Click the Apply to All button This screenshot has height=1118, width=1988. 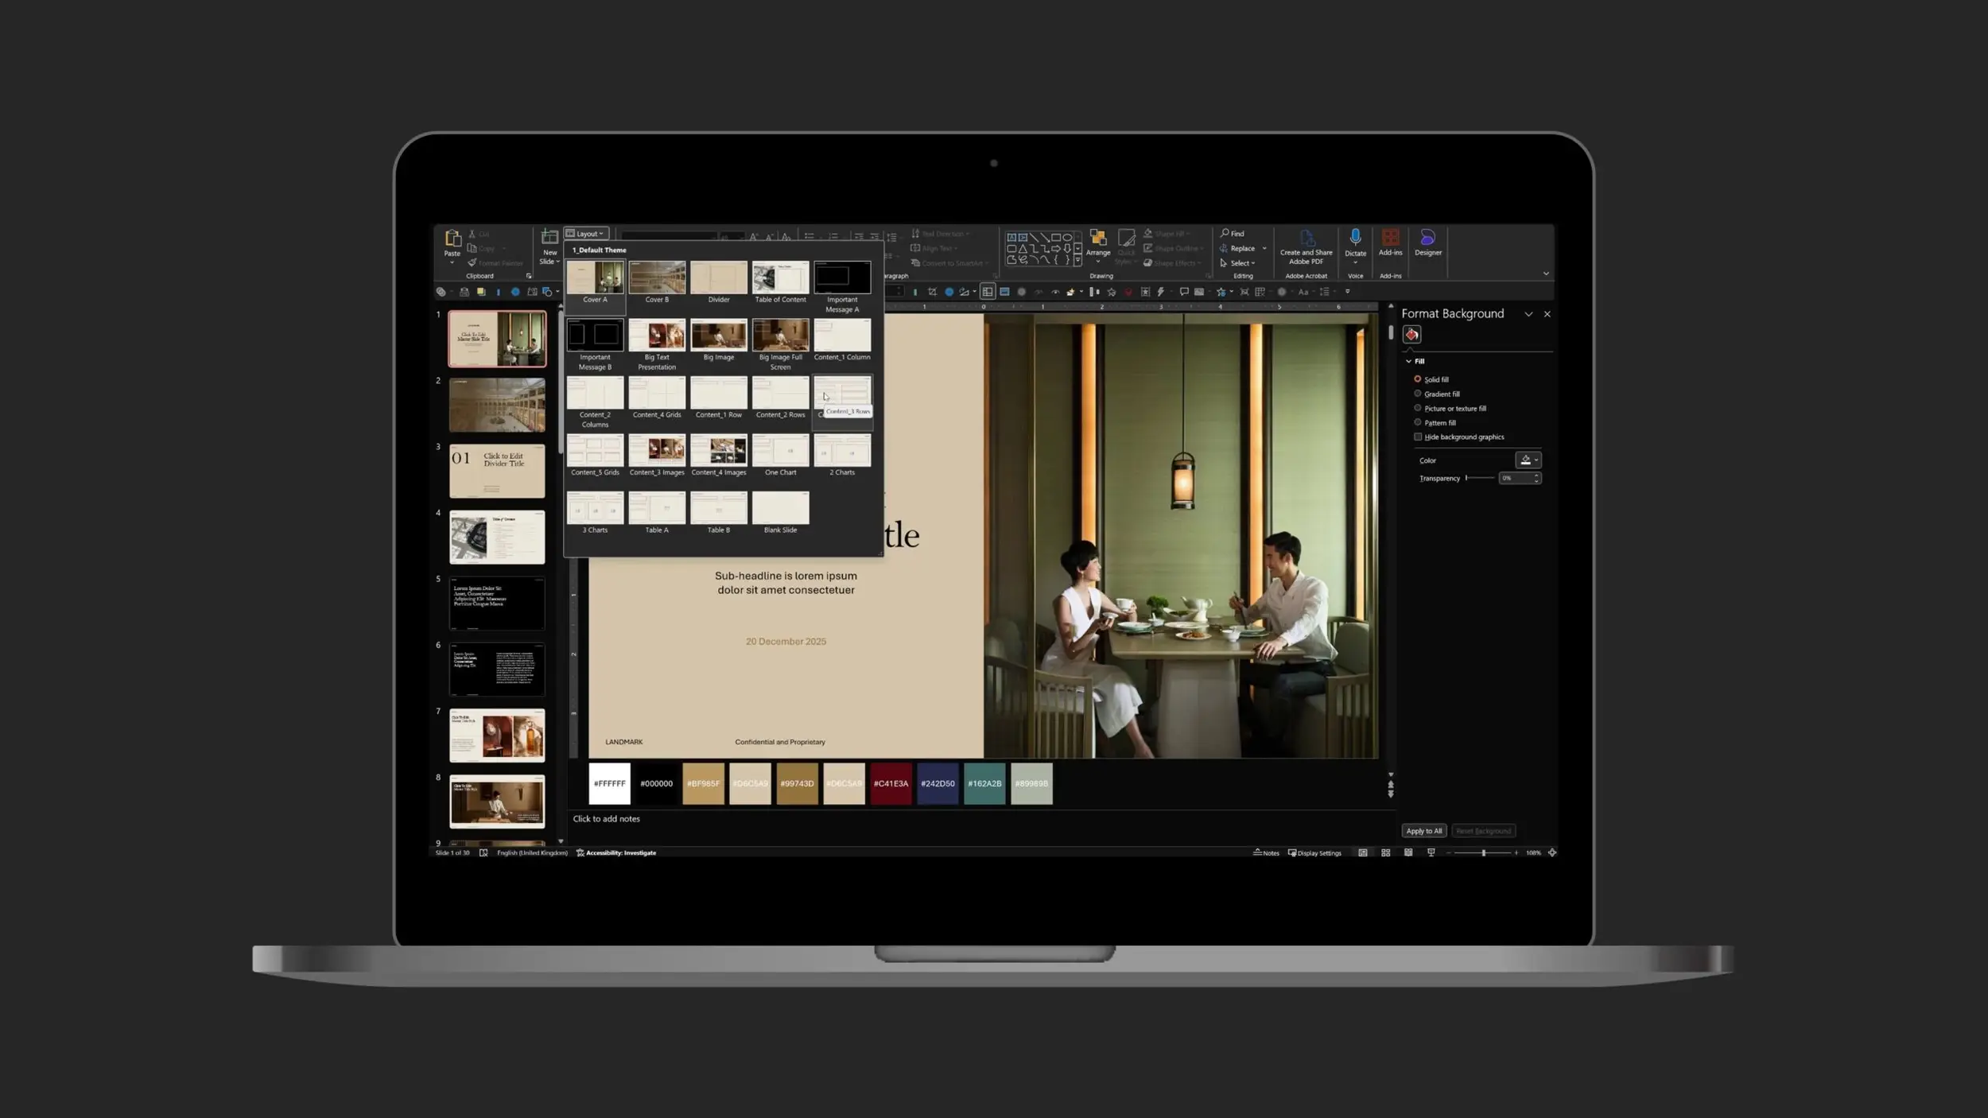click(1423, 831)
